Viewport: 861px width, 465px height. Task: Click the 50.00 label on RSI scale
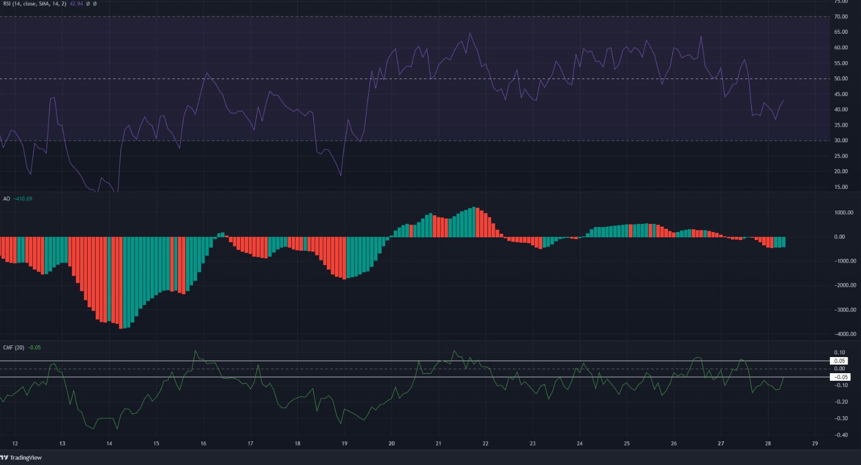tap(842, 78)
